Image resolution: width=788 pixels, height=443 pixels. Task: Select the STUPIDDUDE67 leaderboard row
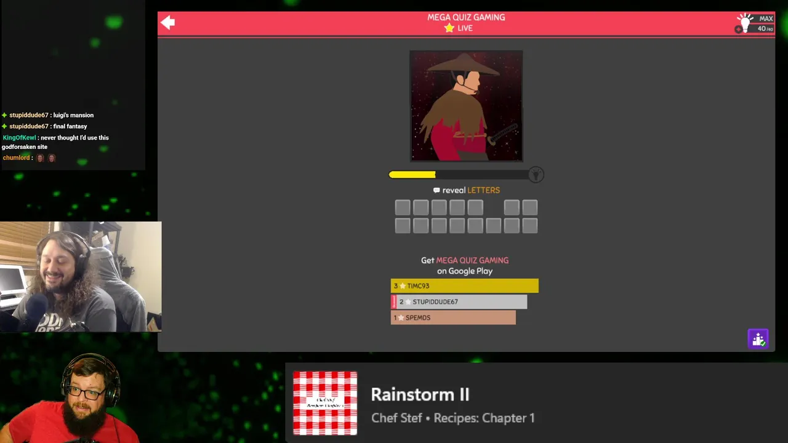(459, 301)
